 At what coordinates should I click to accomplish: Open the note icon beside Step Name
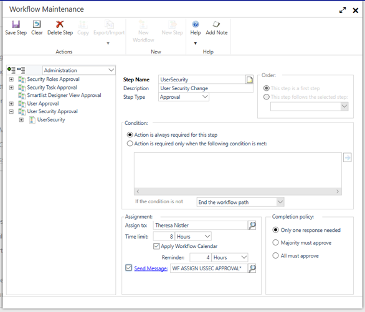pos(249,80)
